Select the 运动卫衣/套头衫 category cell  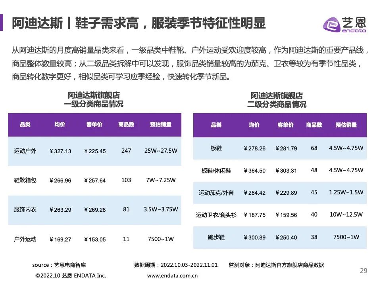click(216, 215)
